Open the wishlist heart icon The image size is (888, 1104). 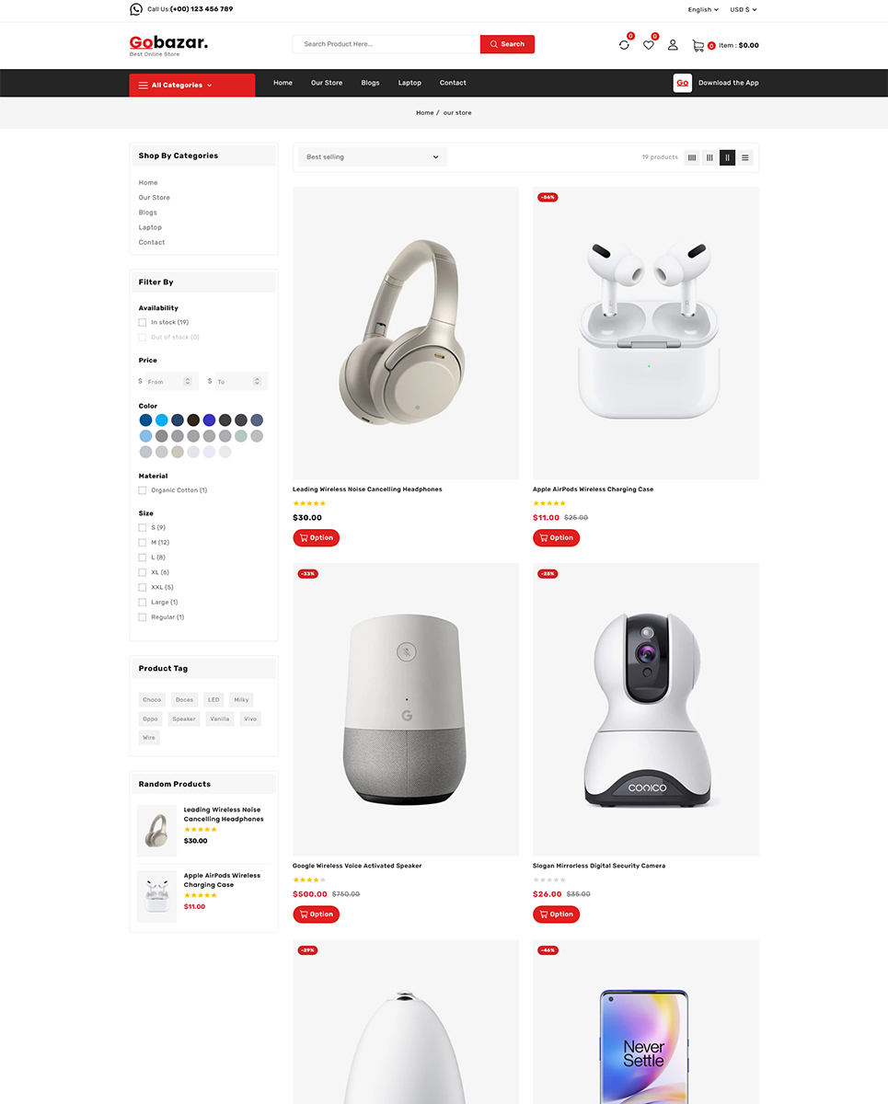pos(648,45)
